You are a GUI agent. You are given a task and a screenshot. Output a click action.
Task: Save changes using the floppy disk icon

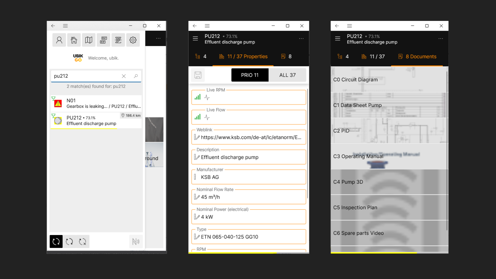click(x=198, y=75)
